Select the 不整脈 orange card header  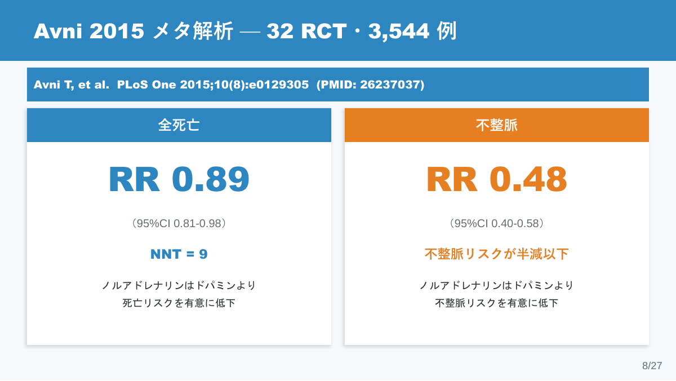[497, 125]
